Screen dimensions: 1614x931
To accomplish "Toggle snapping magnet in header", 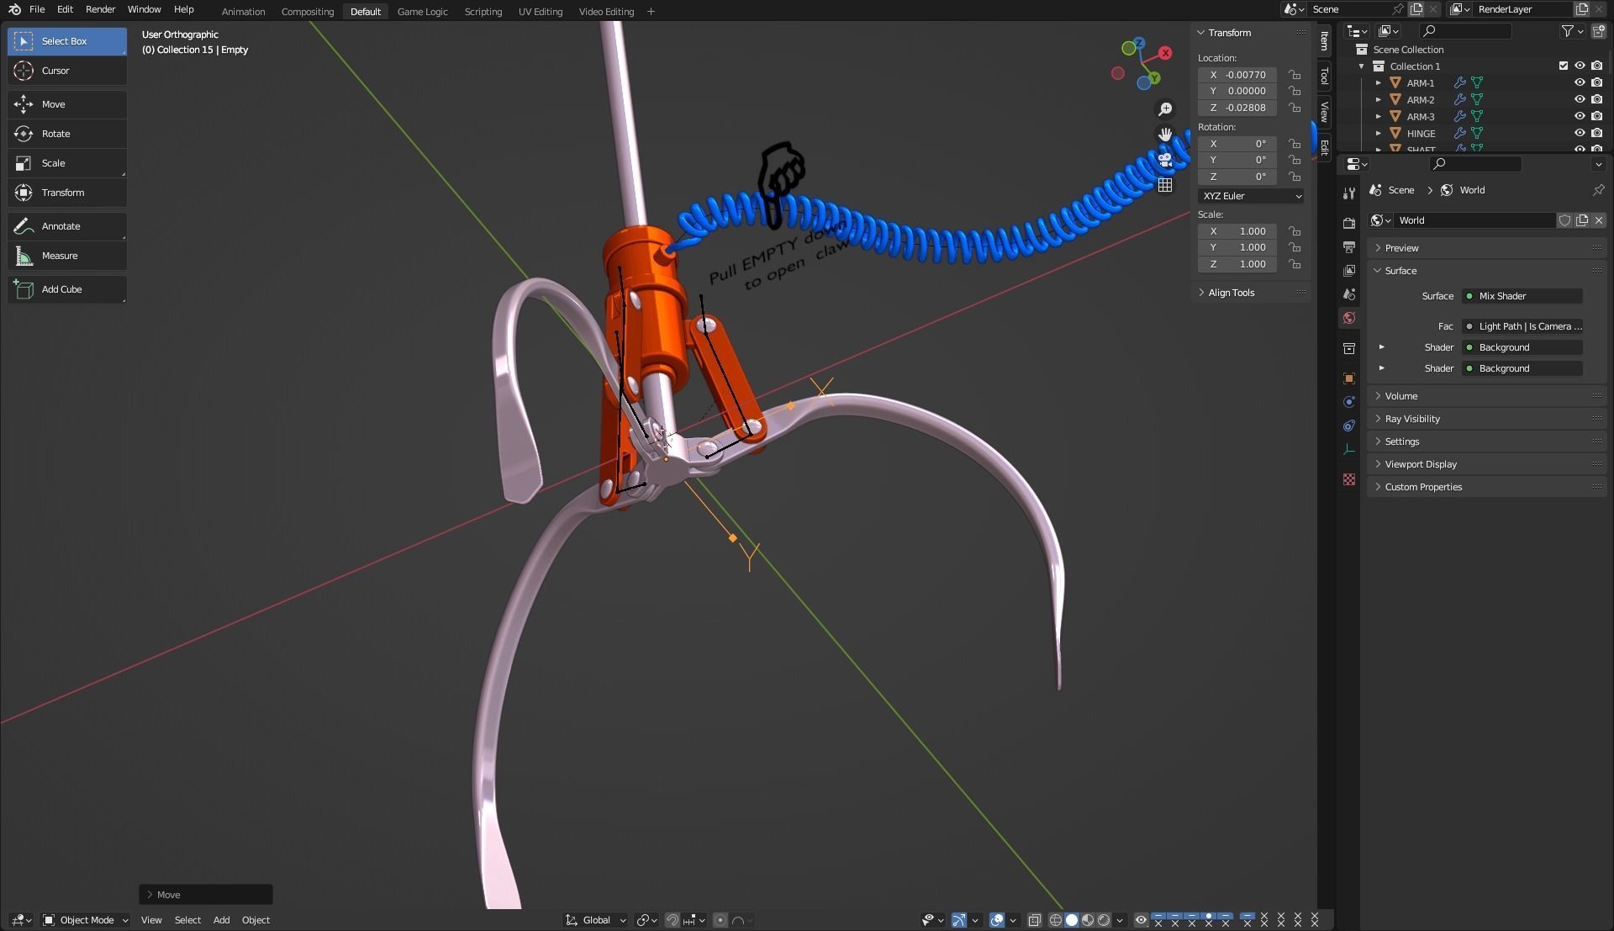I will 672,920.
